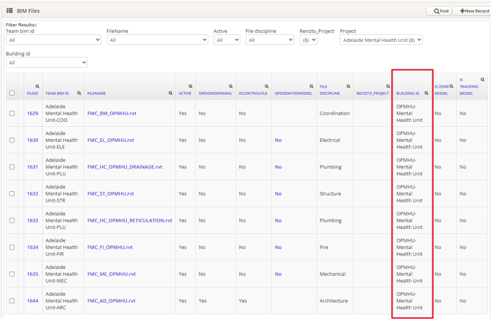Open FMC_FI_OPMHU.rvt file link
Viewport: 491px width, 321px height.
click(110, 247)
